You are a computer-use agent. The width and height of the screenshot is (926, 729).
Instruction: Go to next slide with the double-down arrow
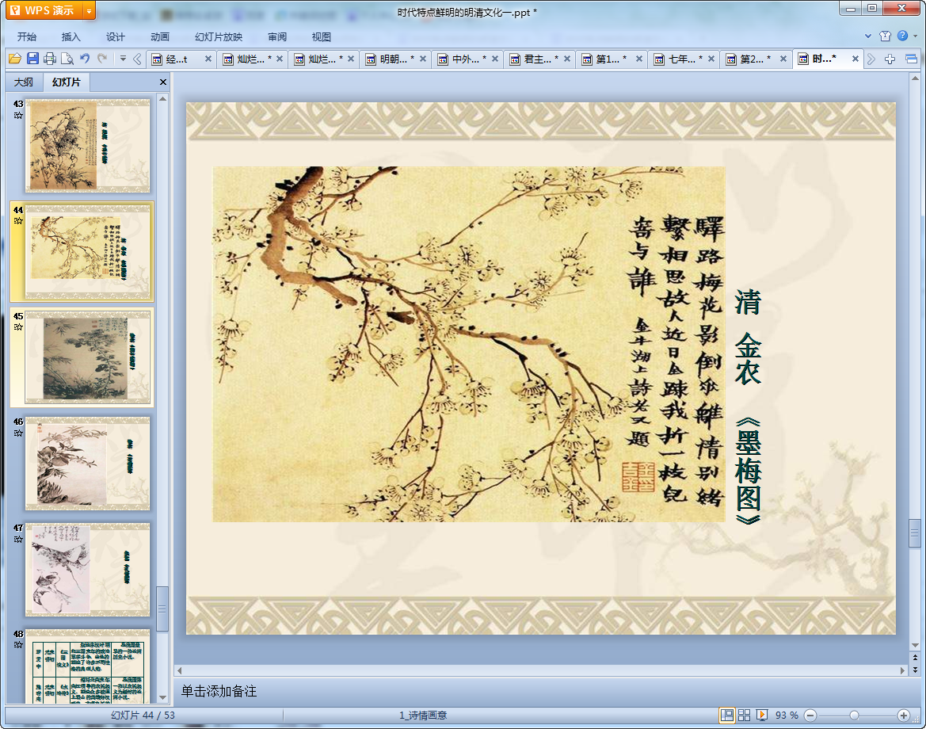[x=915, y=670]
